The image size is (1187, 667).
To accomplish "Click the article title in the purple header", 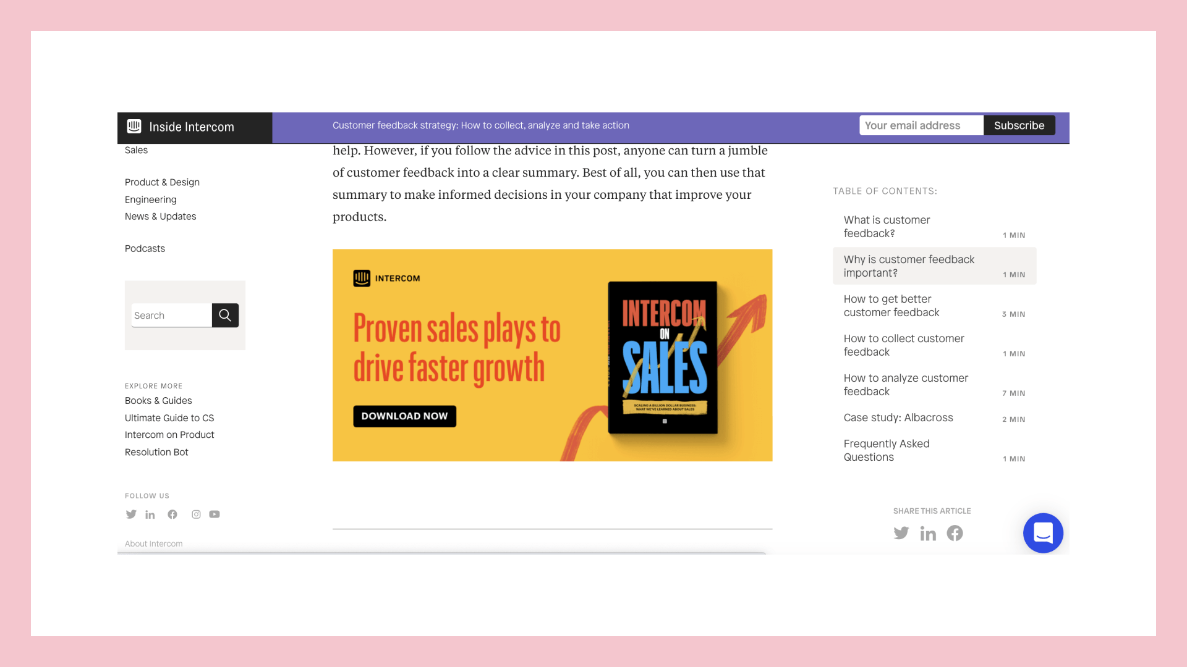I will point(481,125).
